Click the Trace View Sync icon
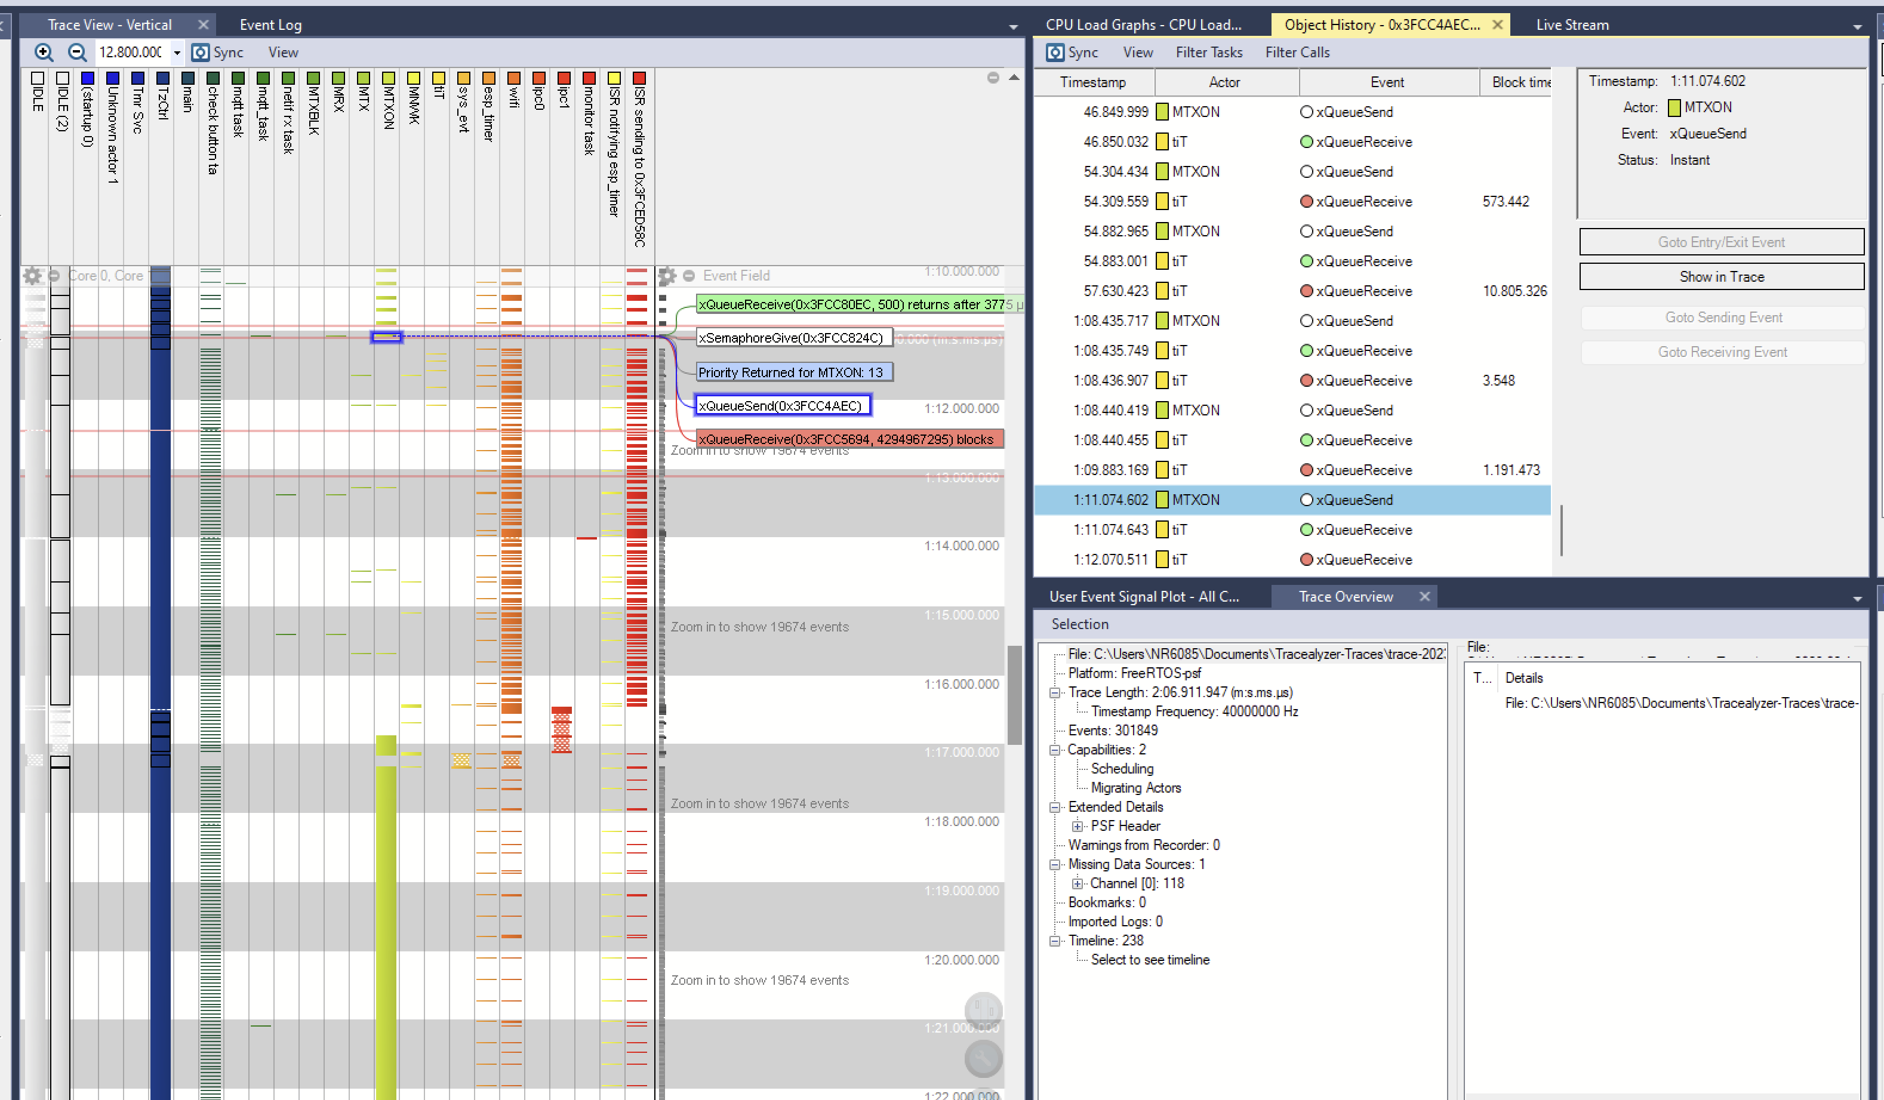Image resolution: width=1884 pixels, height=1100 pixels. click(x=199, y=51)
